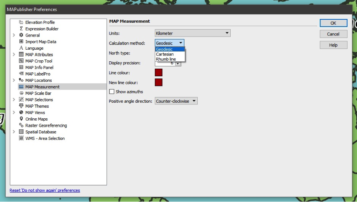Click the MAP Selections icon
Screen dimensions: 357x202
21,99
